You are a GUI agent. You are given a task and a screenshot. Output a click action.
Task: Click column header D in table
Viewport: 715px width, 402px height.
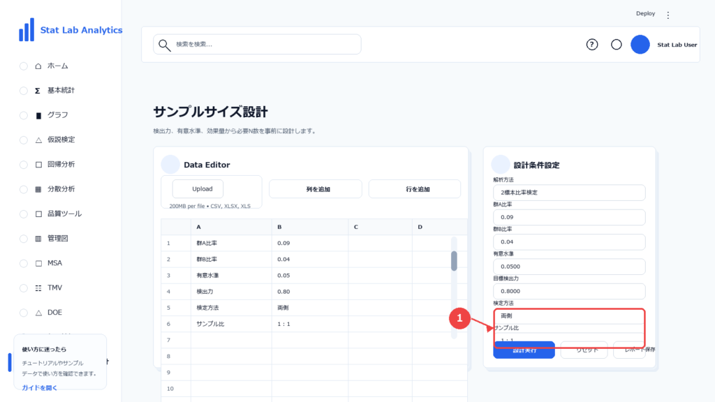point(440,227)
